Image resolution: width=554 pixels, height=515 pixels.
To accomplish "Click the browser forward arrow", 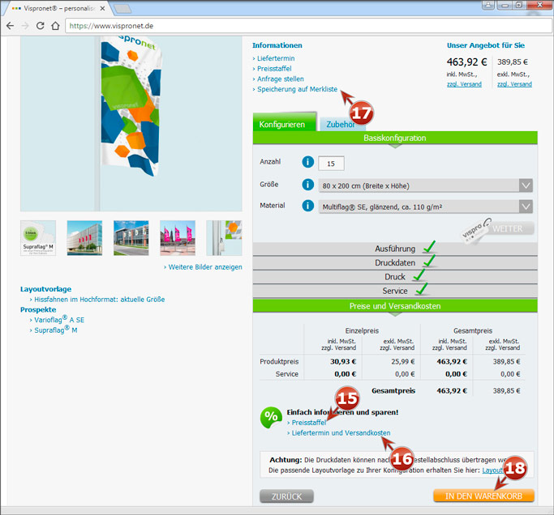I will (x=25, y=26).
